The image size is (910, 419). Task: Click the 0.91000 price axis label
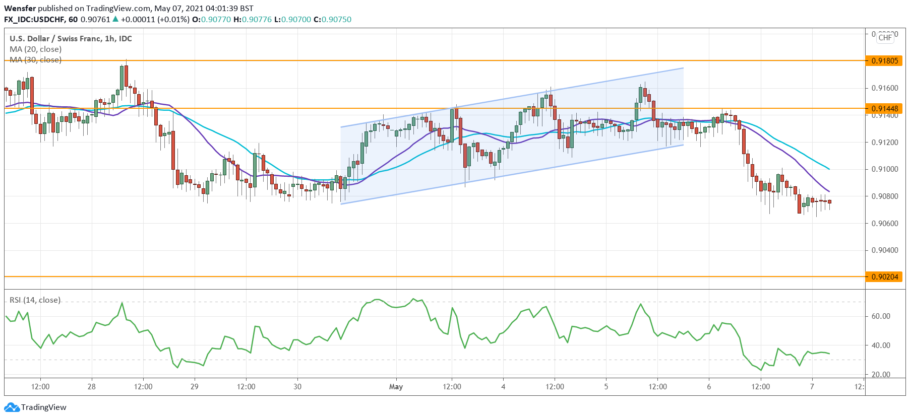[x=885, y=169]
